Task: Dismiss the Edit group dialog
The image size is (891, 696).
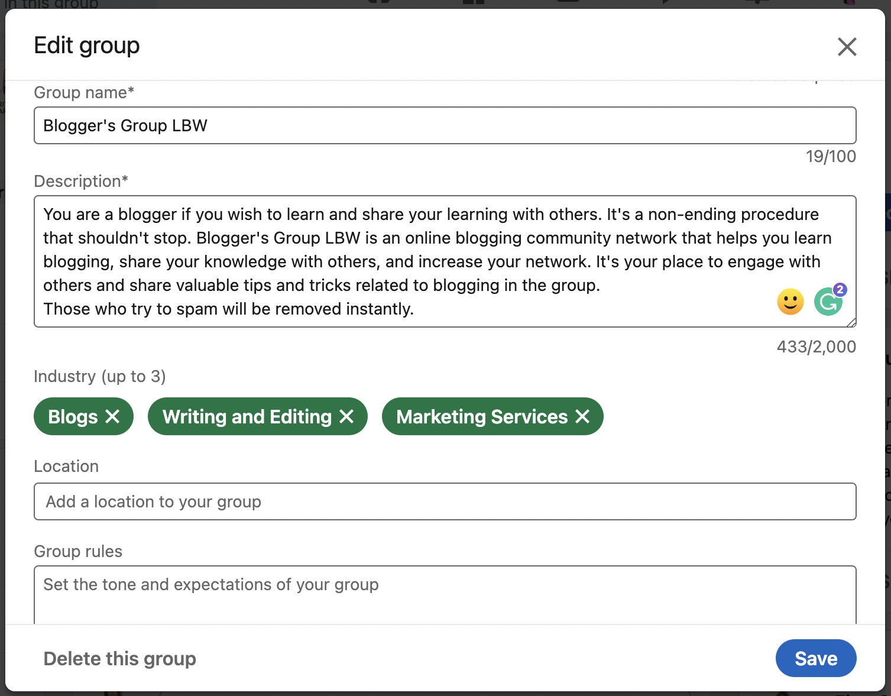Action: (847, 47)
